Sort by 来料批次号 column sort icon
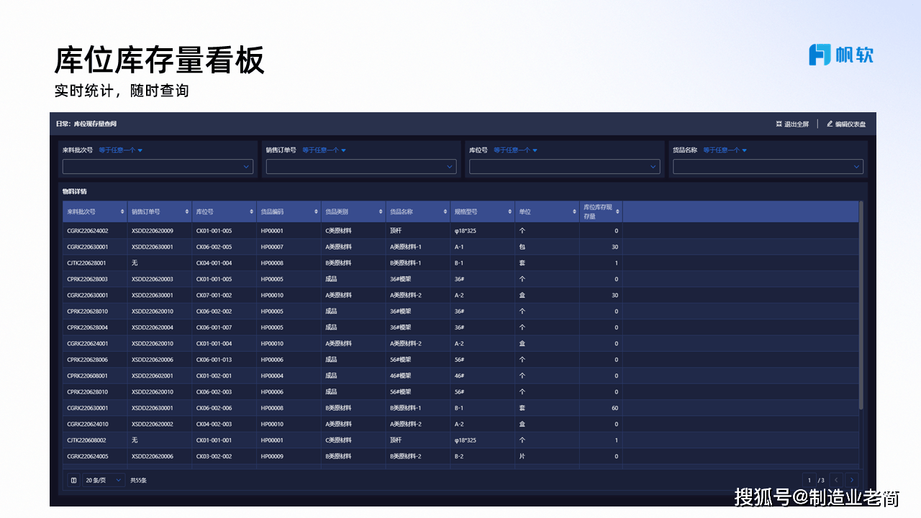 point(122,212)
